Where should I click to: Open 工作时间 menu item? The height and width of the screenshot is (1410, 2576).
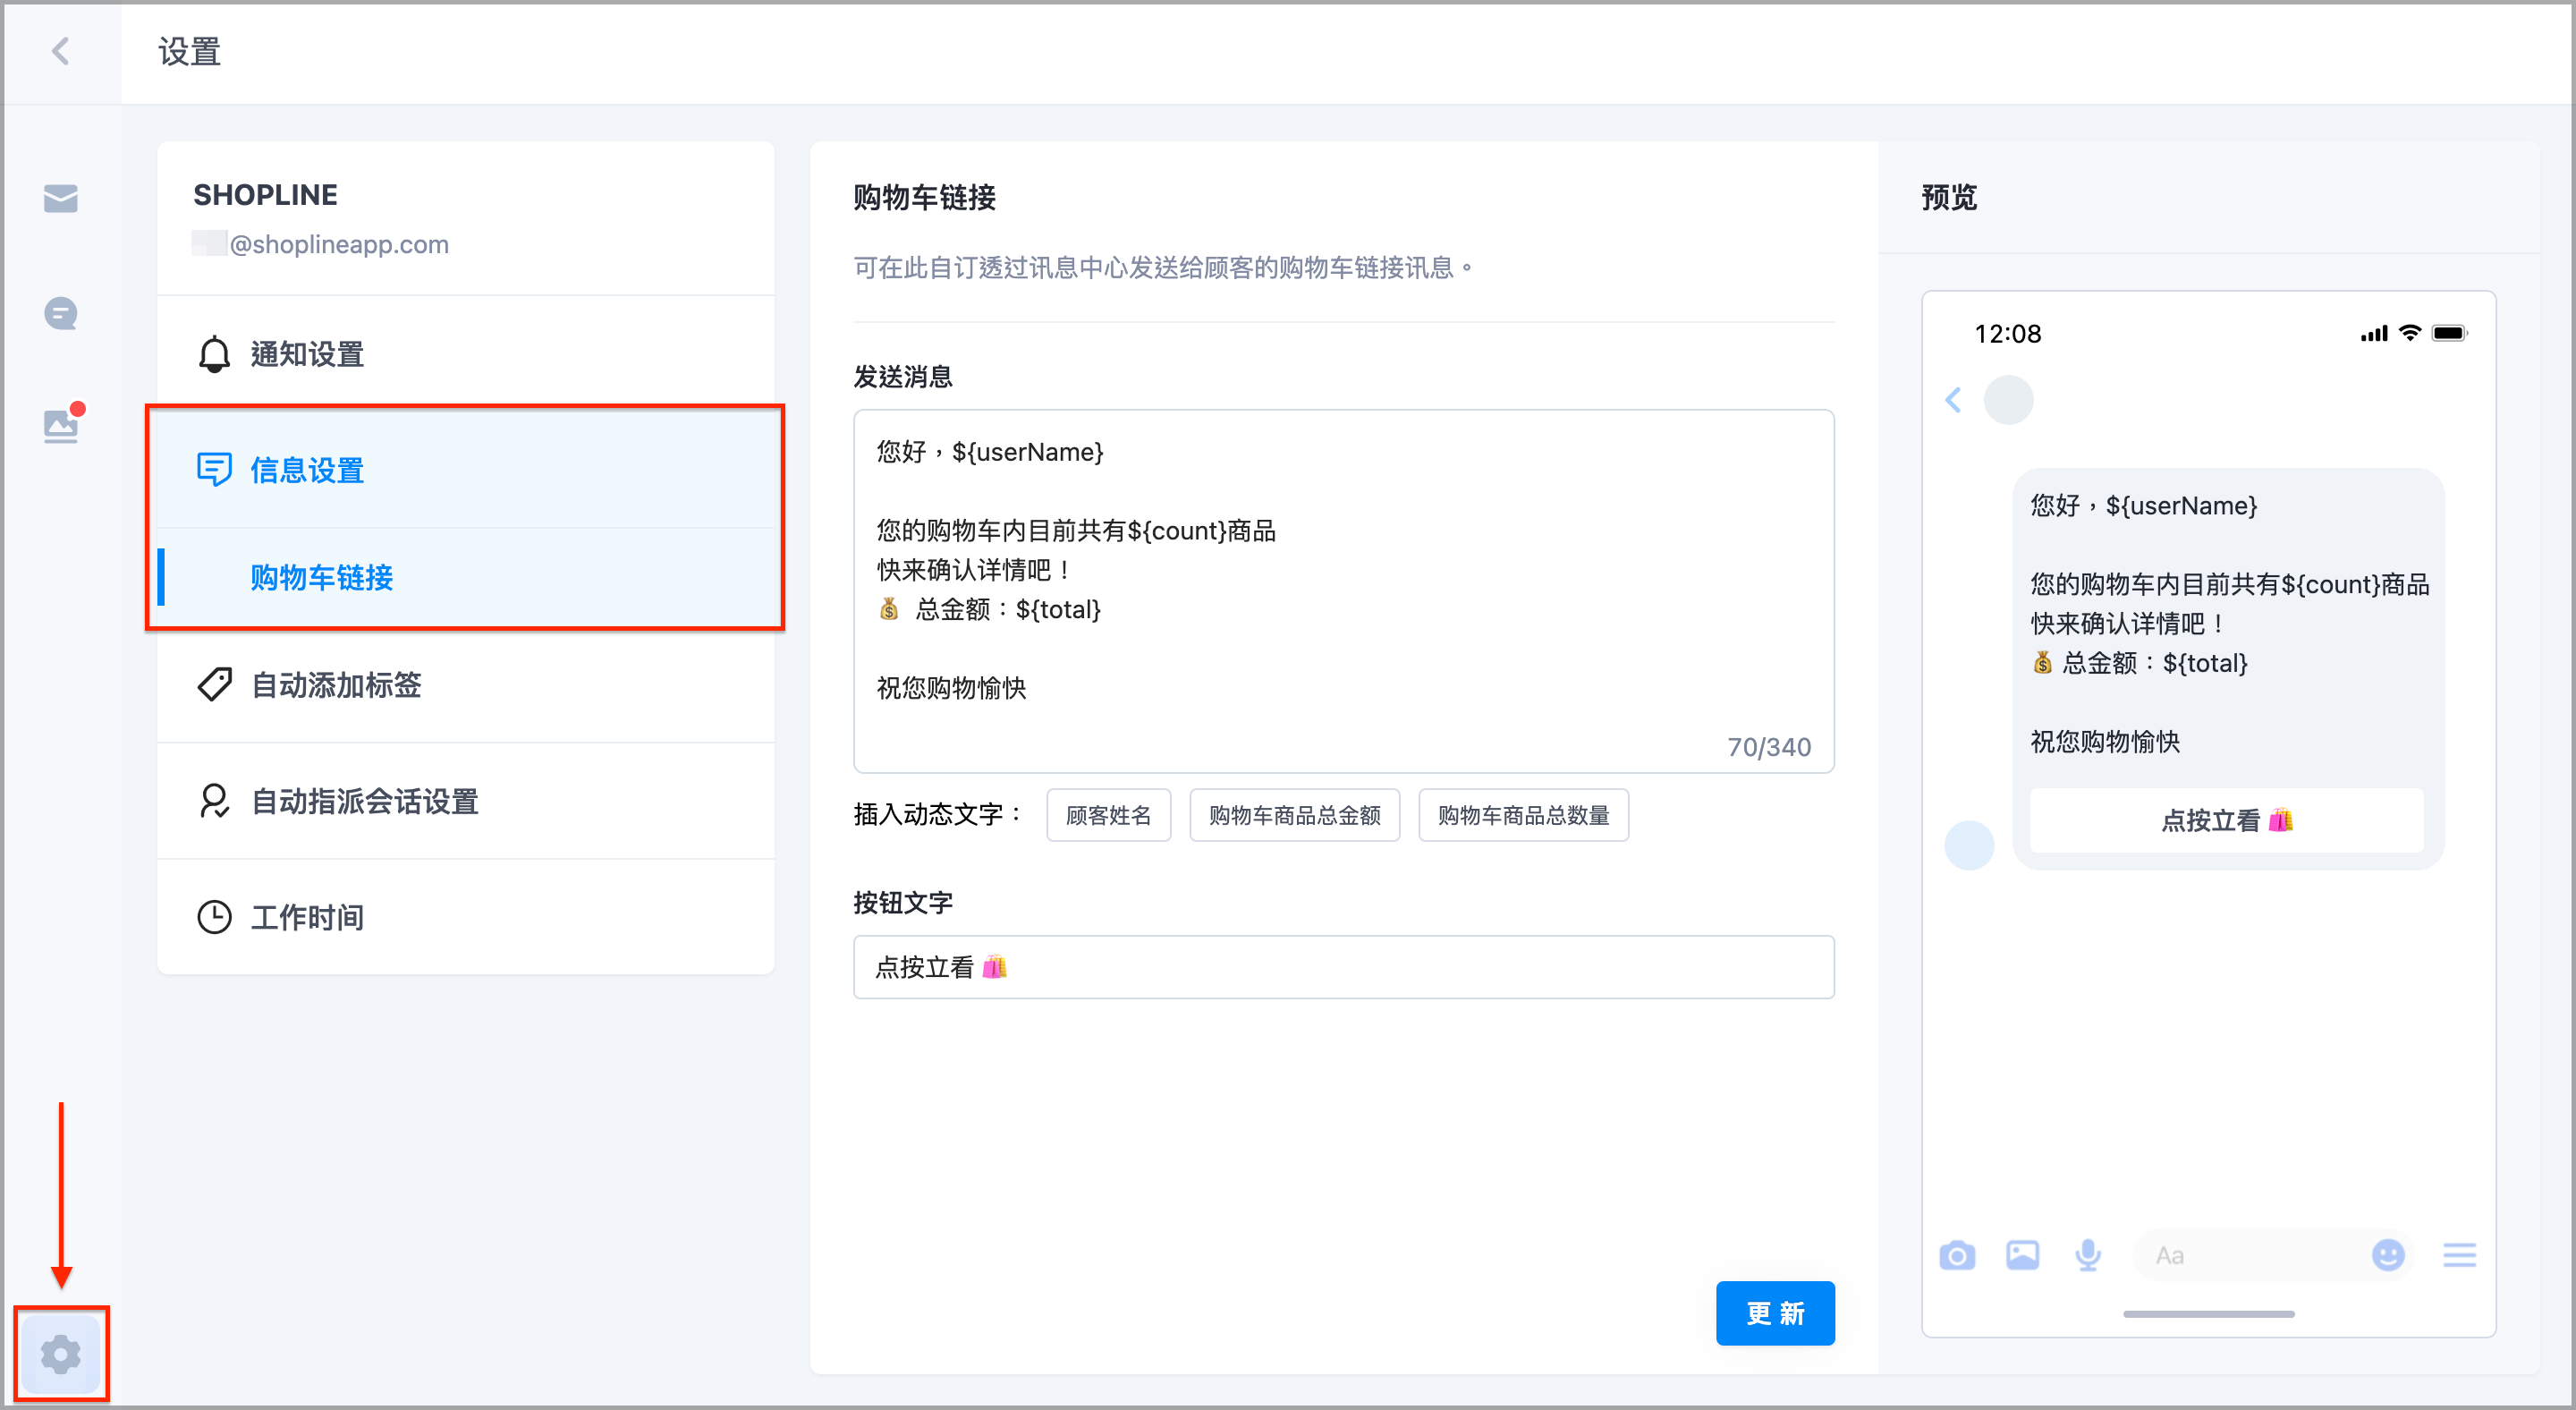(x=466, y=917)
